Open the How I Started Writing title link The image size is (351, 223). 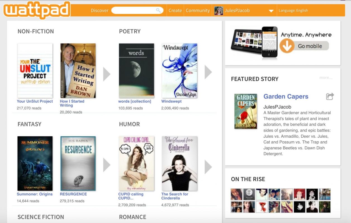[x=72, y=103]
